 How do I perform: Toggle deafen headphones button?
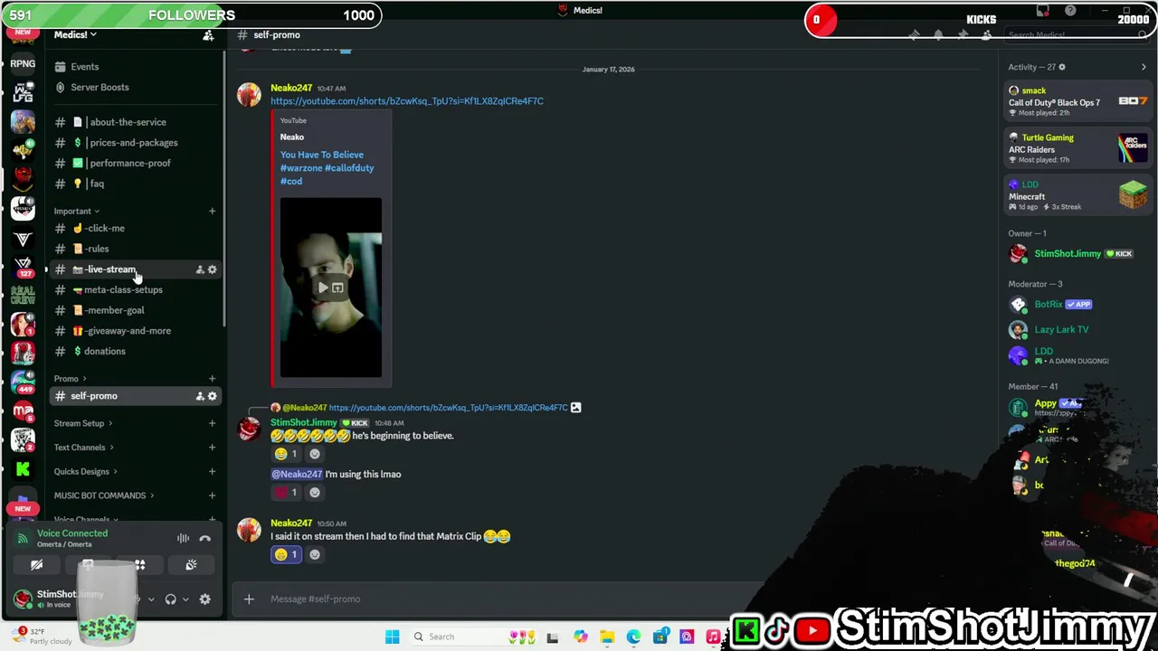[170, 599]
